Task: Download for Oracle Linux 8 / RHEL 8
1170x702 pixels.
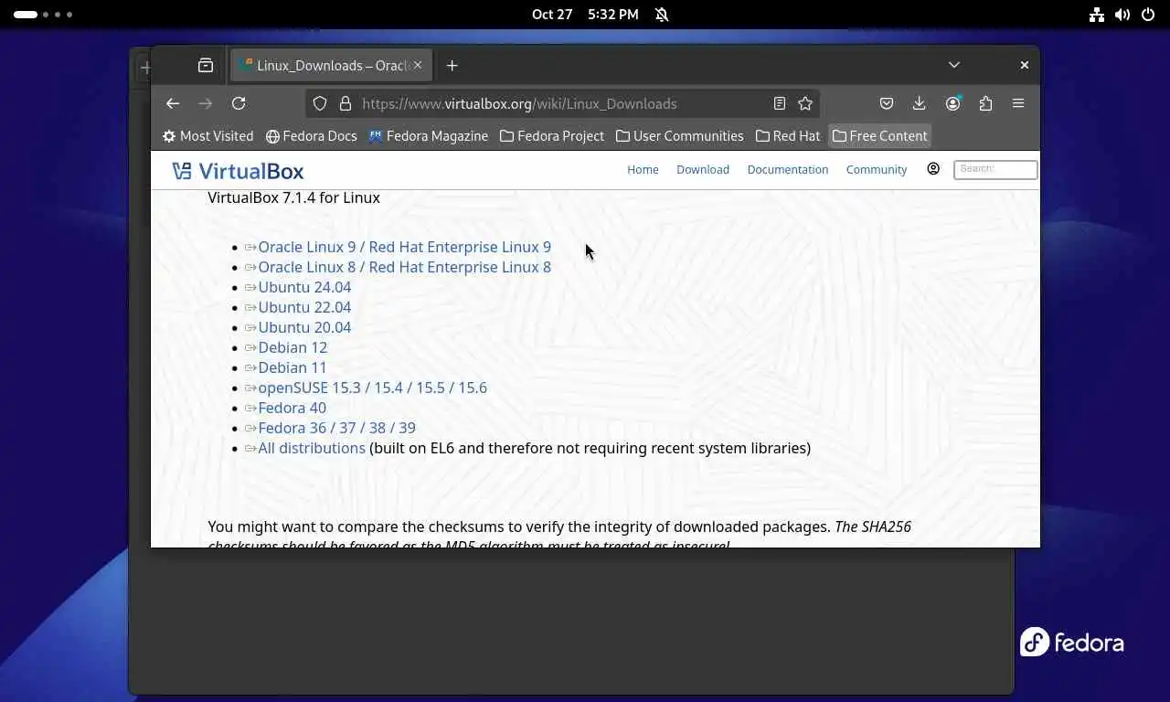Action: [404, 267]
